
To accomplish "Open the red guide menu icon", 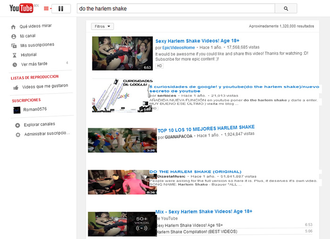I will coord(47,8).
